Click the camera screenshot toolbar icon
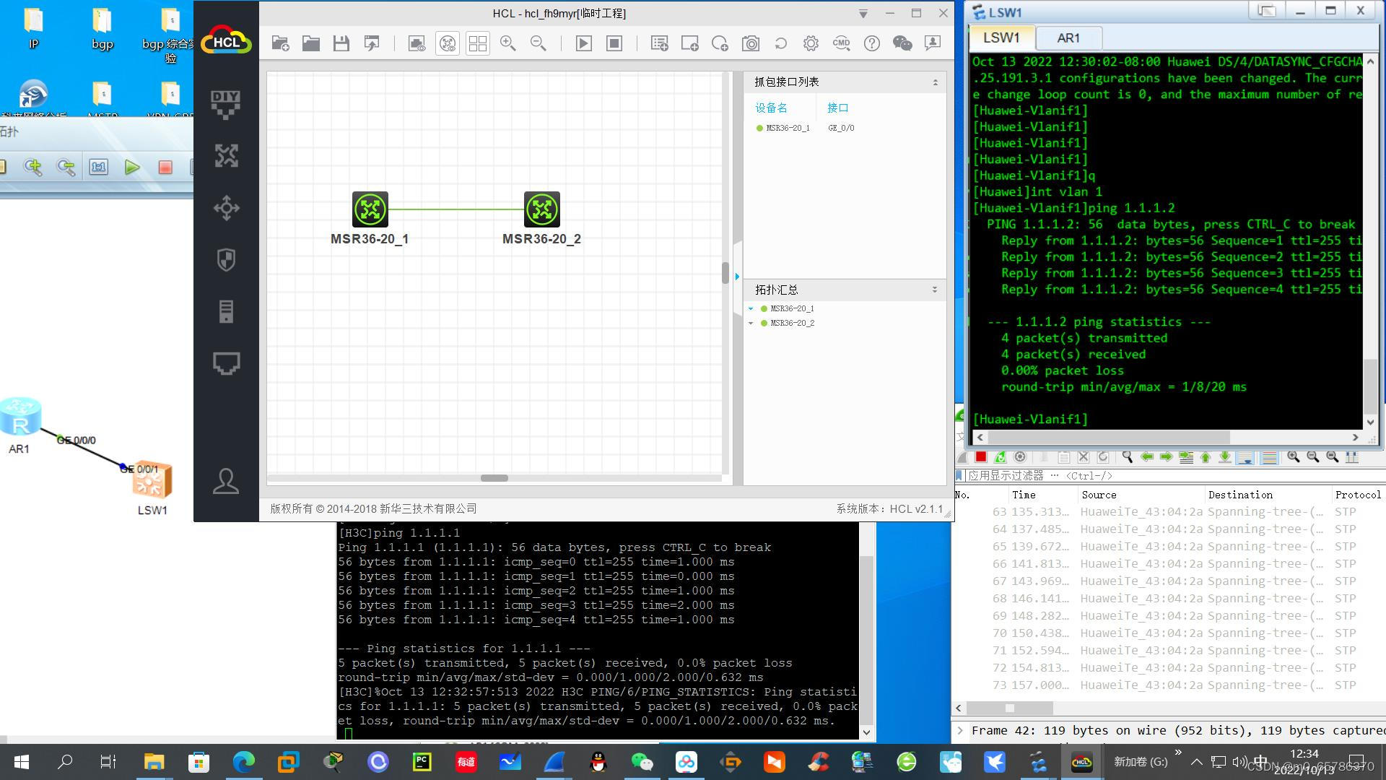 [751, 43]
